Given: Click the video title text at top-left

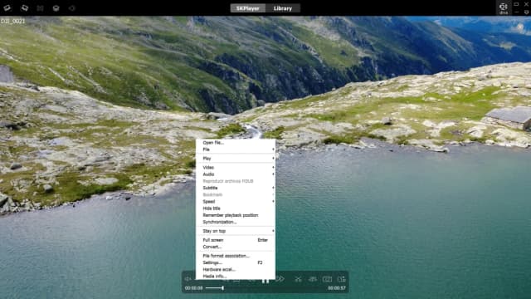Looking at the screenshot, I should [12, 21].
